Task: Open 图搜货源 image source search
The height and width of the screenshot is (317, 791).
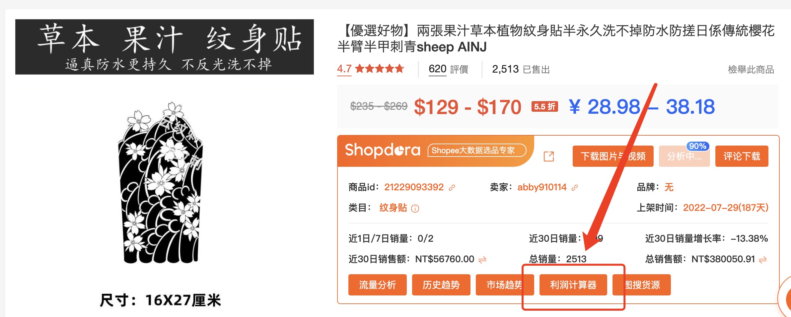Action: 642,285
